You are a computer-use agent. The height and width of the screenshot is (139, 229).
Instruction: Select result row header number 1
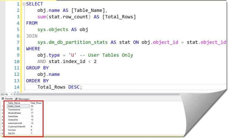[x=2, y=106]
